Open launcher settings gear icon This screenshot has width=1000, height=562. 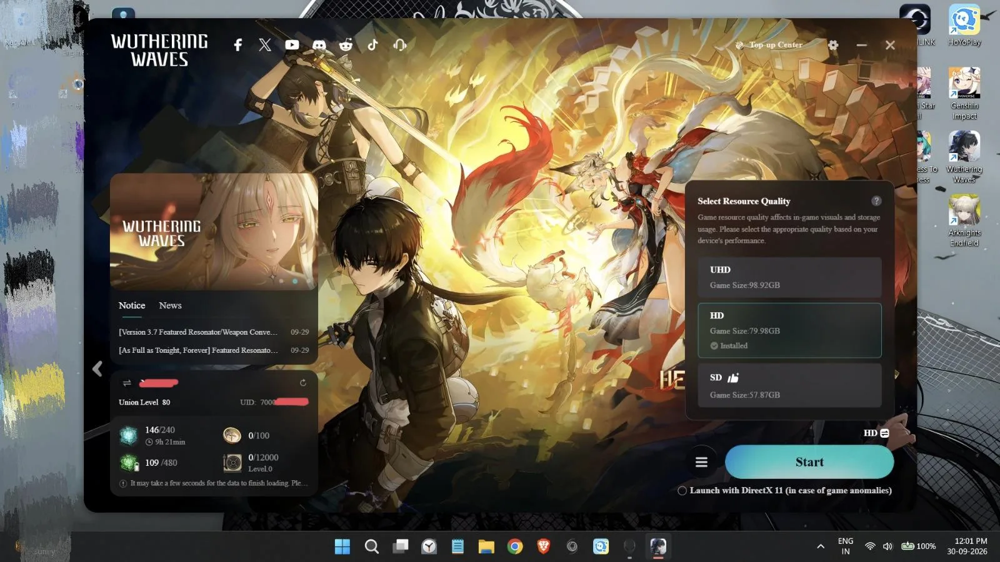pos(833,45)
